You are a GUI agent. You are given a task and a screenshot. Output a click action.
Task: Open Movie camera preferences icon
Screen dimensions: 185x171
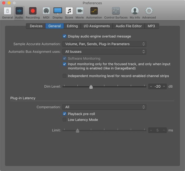click(80, 11)
